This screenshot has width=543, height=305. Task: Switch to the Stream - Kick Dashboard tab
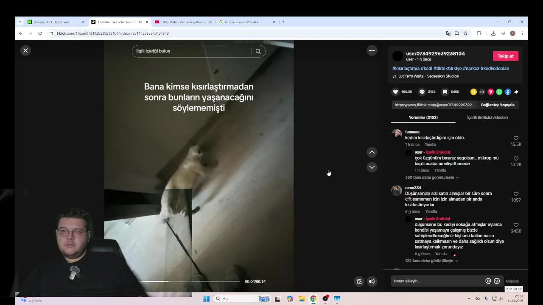56,22
